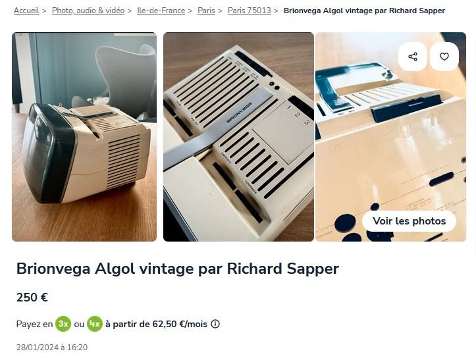Click the Voir les photos button

click(x=410, y=221)
